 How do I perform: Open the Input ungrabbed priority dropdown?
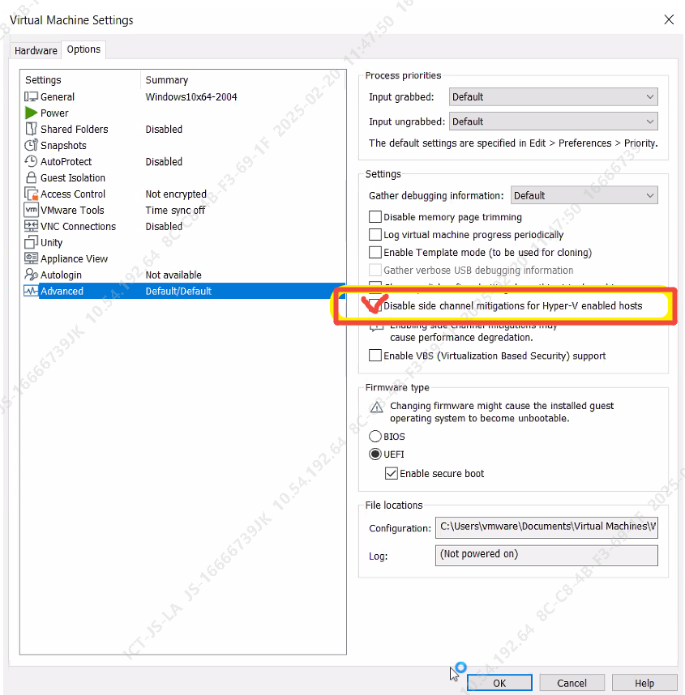pyautogui.click(x=553, y=122)
